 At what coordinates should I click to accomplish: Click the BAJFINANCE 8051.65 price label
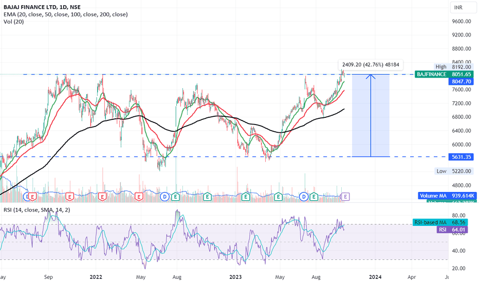pyautogui.click(x=444, y=74)
